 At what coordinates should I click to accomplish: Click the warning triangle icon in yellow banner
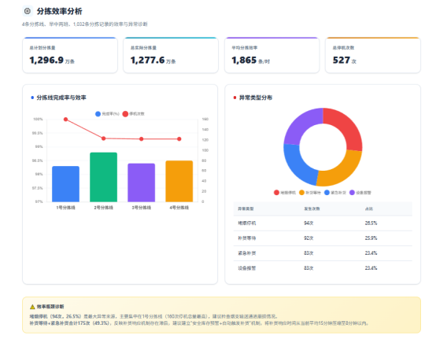coord(32,307)
